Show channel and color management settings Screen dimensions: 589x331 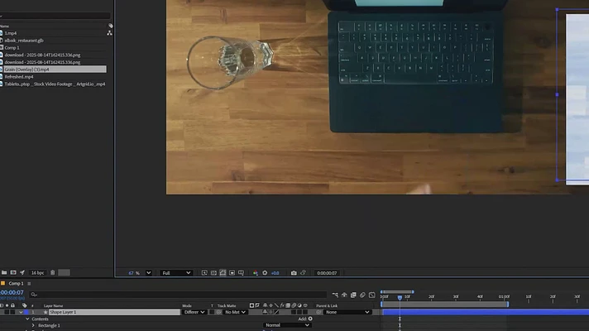point(256,273)
